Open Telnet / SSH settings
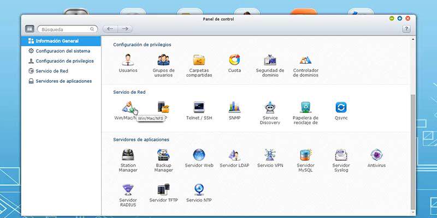The height and width of the screenshot is (218, 437). (199, 107)
